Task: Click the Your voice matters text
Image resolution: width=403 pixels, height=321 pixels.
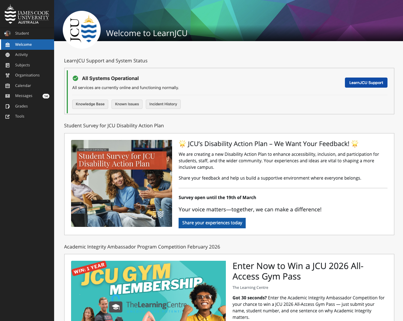Action: click(250, 210)
